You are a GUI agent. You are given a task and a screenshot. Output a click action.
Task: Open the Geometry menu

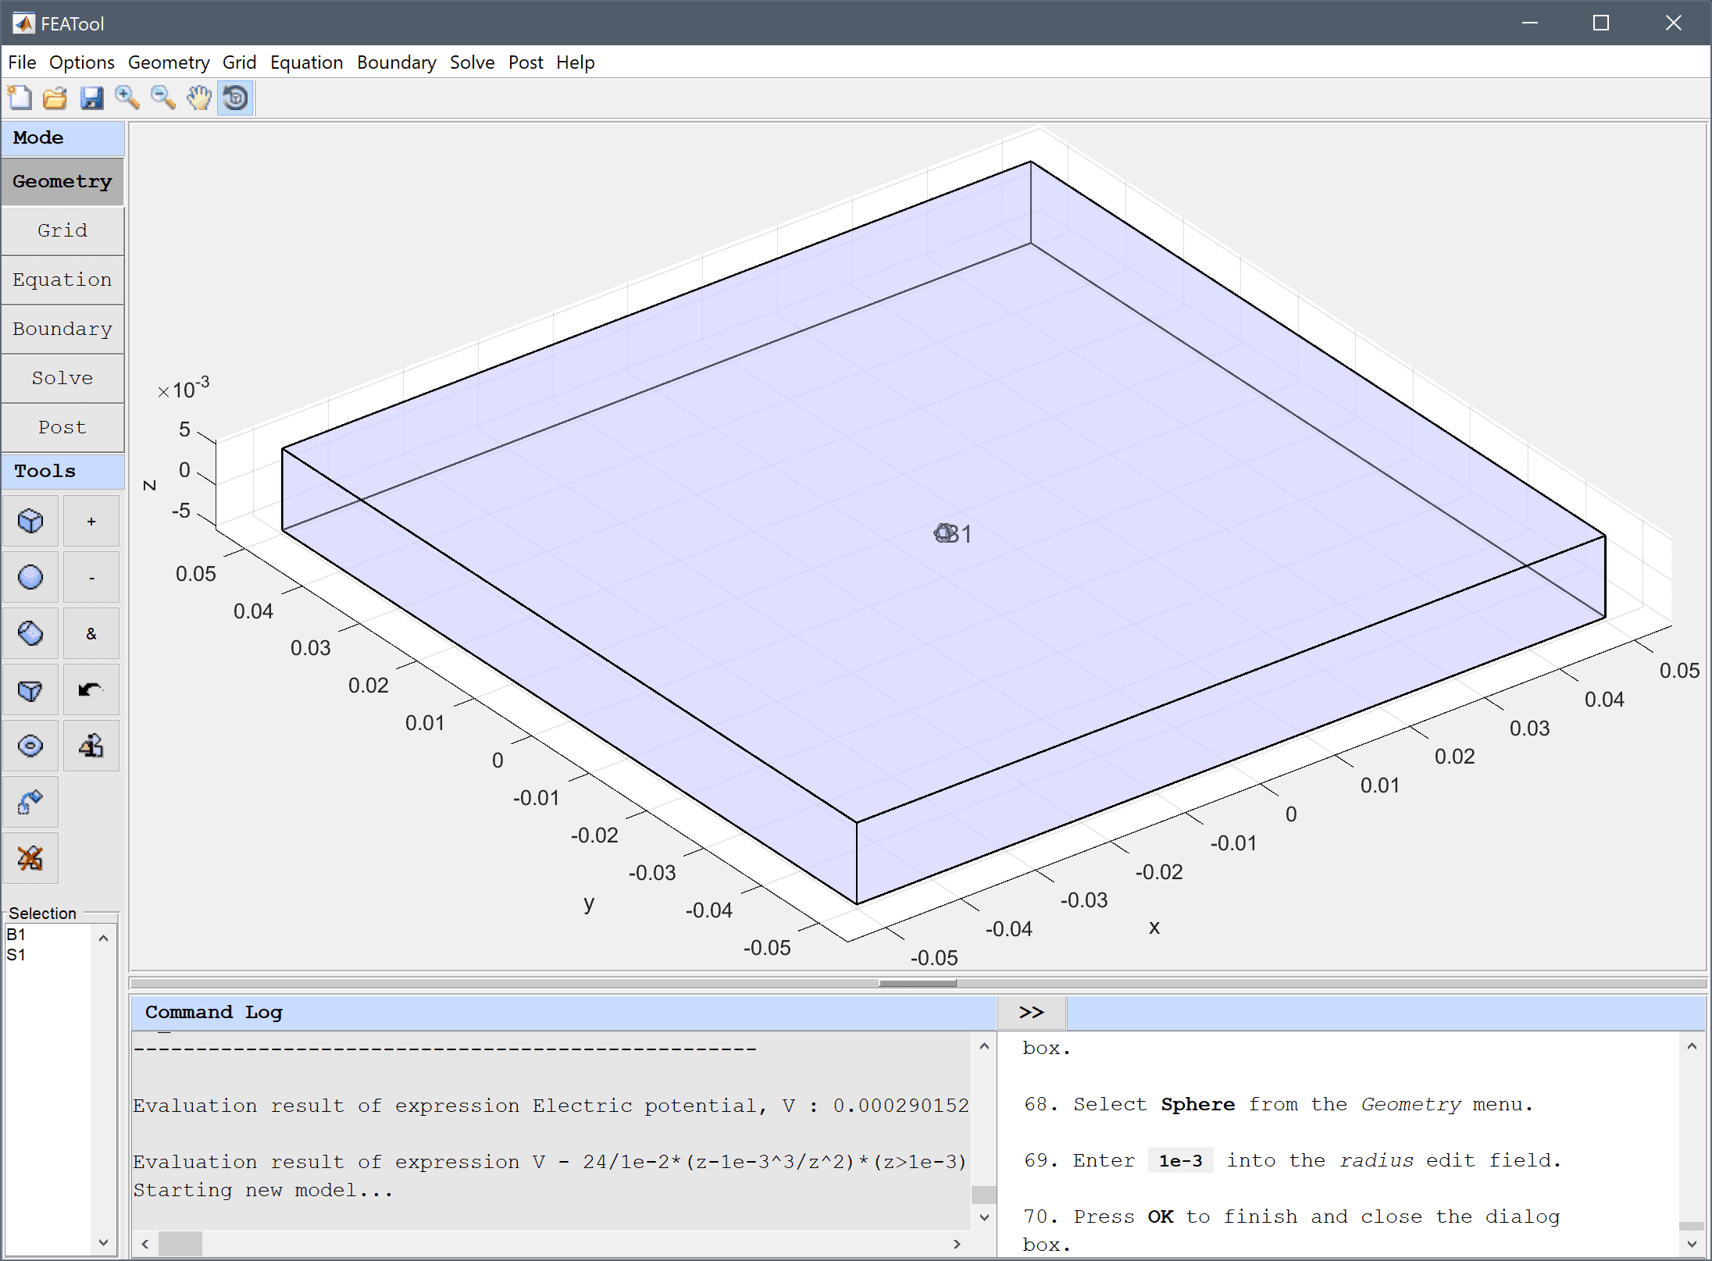(169, 62)
